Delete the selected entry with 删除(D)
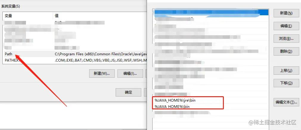Viewport: 301px width, 130px height. click(x=286, y=51)
